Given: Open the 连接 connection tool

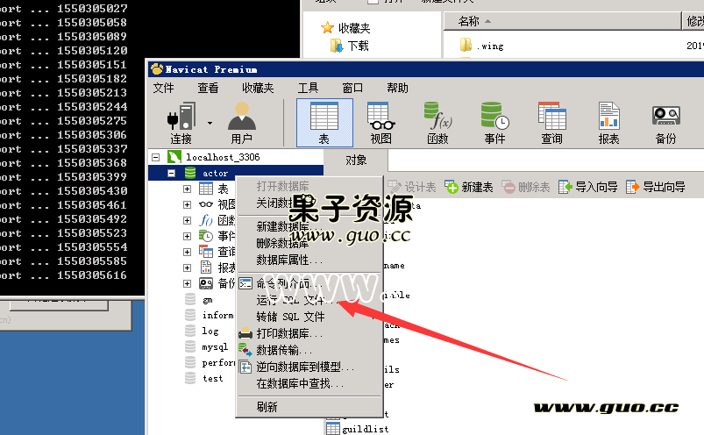Looking at the screenshot, I should click(181, 123).
